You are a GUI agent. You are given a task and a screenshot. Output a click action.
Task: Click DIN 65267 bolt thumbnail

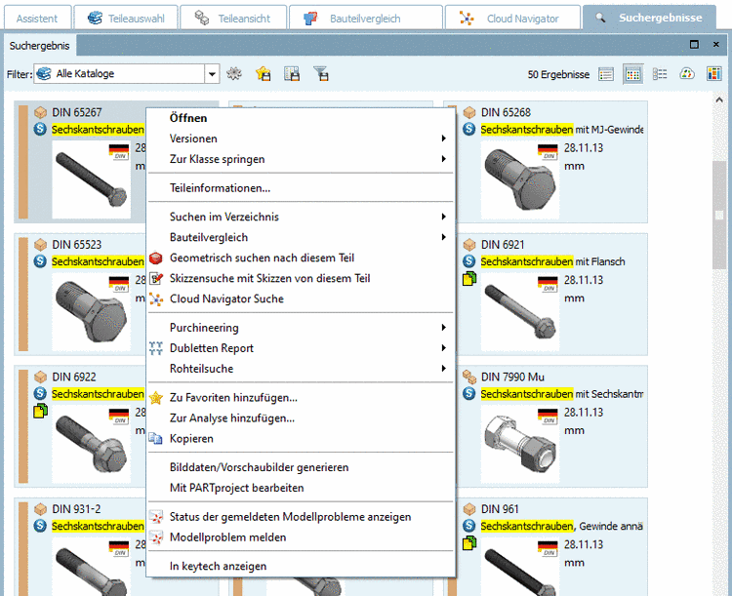pos(92,179)
